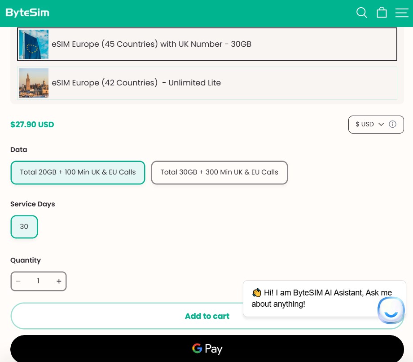Click the ByteSim logo
This screenshot has width=413, height=362.
27,13
